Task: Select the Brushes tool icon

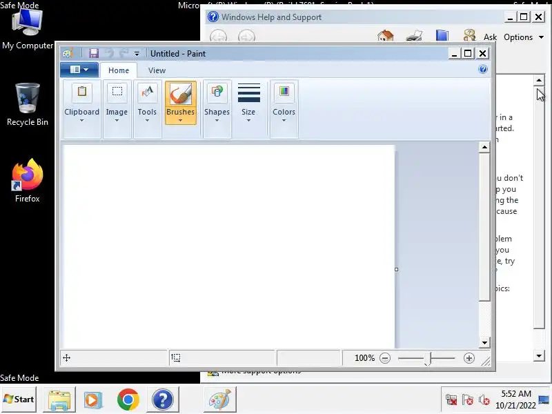Action: (x=181, y=94)
